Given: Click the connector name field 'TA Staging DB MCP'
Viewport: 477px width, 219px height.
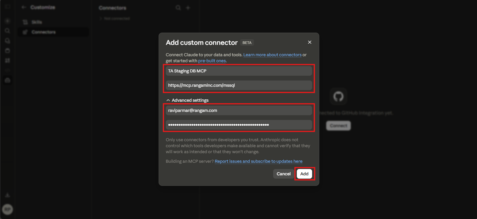Looking at the screenshot, I should point(239,71).
